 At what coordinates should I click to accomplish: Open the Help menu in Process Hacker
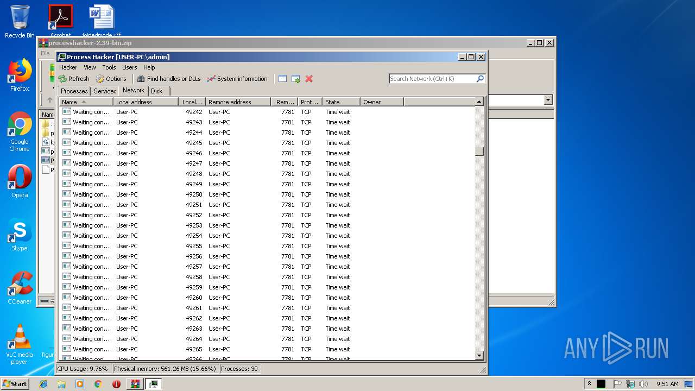[x=149, y=67]
